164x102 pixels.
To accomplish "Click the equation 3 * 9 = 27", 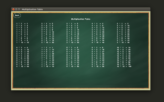I will click(x=73, y=40).
